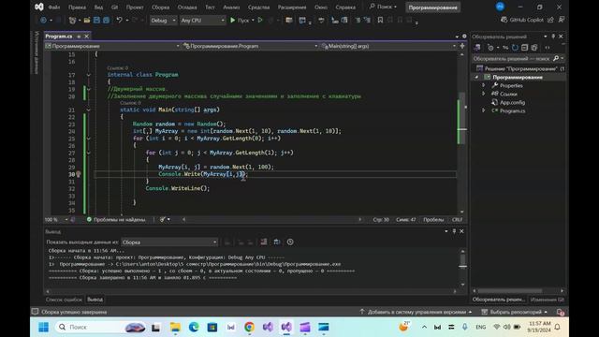Screen dimensions: 599x337
Task: Click Проблемы не найдены status indicator
Action: click(x=116, y=220)
